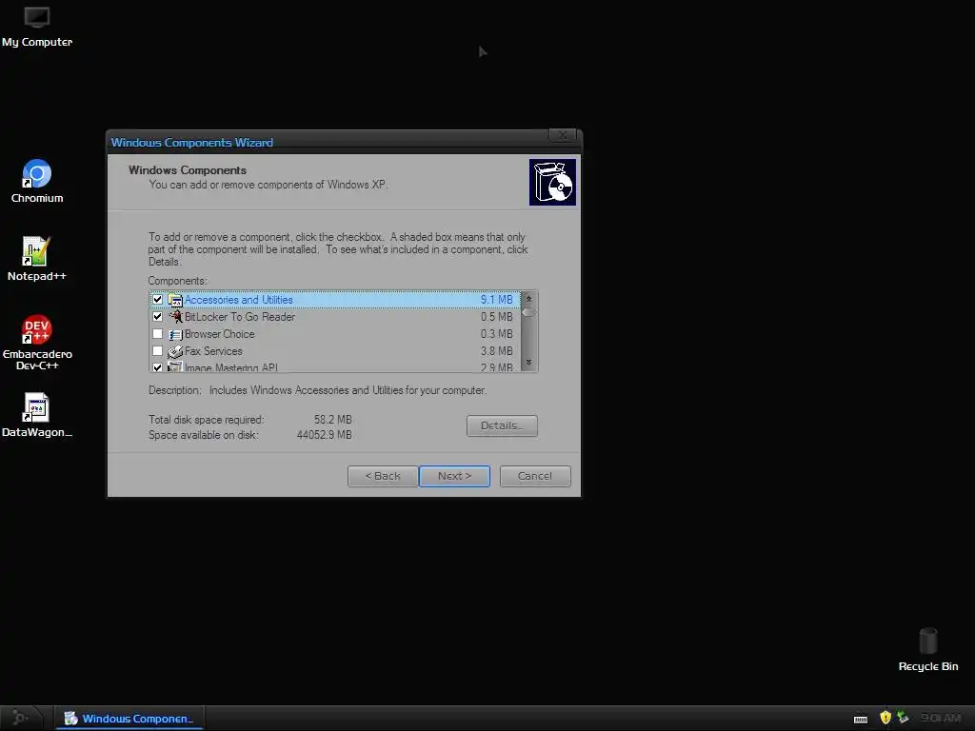The image size is (975, 731).
Task: Click the 3.8 MB size value
Action: 496,351
